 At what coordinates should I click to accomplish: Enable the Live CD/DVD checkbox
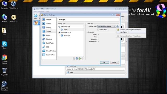(x=98, y=30)
